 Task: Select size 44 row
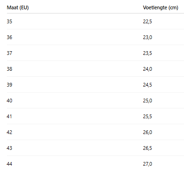(x=95, y=164)
